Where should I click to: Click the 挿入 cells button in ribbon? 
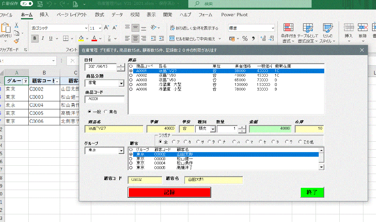point(349,33)
